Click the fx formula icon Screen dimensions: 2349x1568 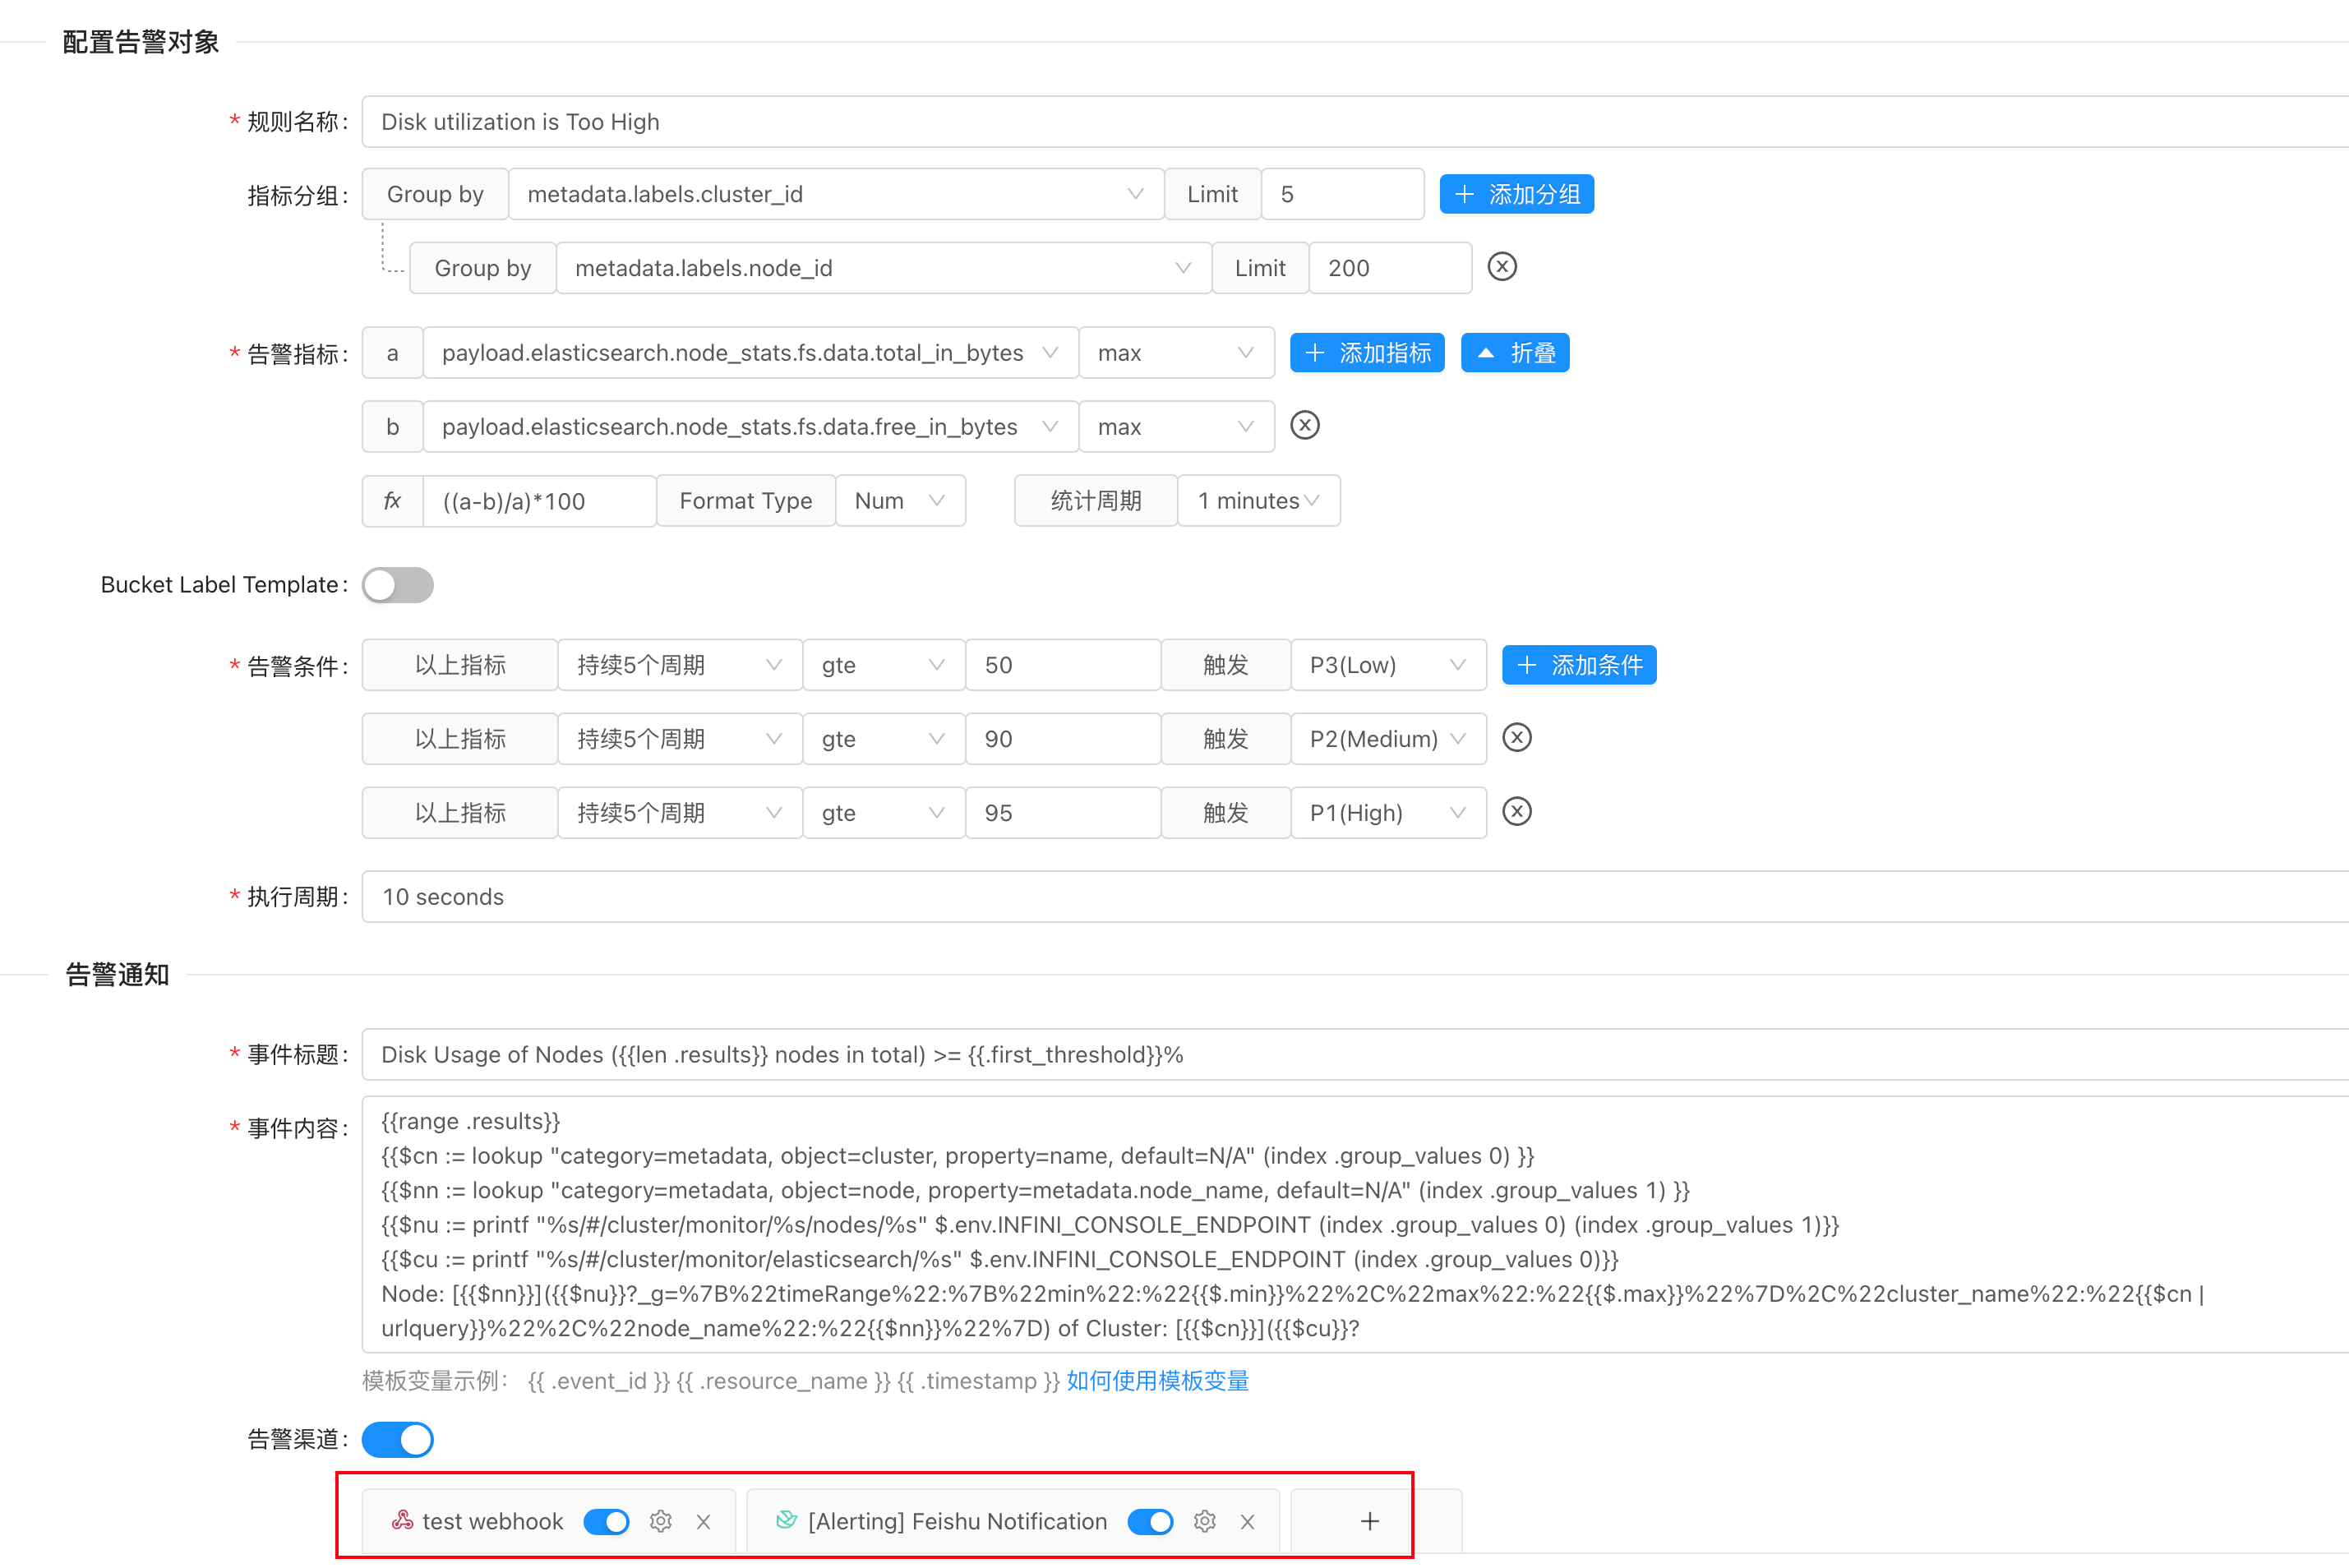tap(392, 501)
